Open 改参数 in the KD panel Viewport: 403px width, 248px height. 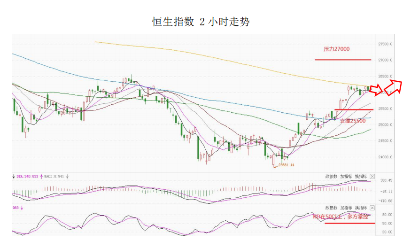[x=331, y=207]
